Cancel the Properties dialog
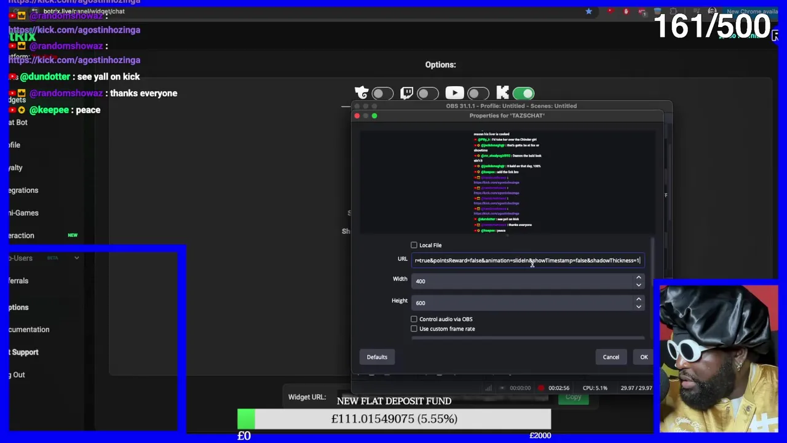The image size is (787, 443). (x=611, y=357)
